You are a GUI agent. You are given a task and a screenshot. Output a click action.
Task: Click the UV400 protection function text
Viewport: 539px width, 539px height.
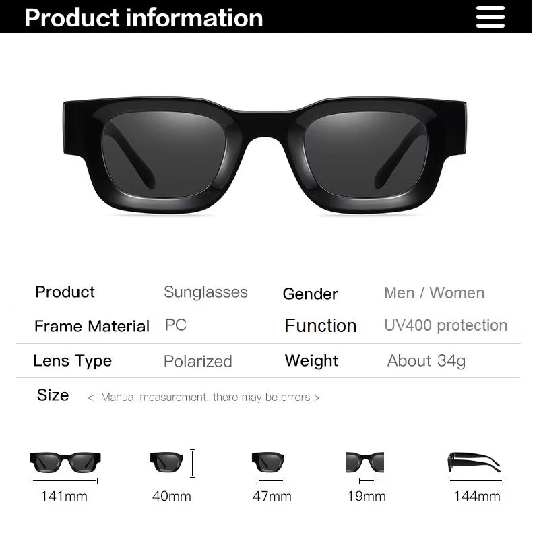pyautogui.click(x=446, y=325)
